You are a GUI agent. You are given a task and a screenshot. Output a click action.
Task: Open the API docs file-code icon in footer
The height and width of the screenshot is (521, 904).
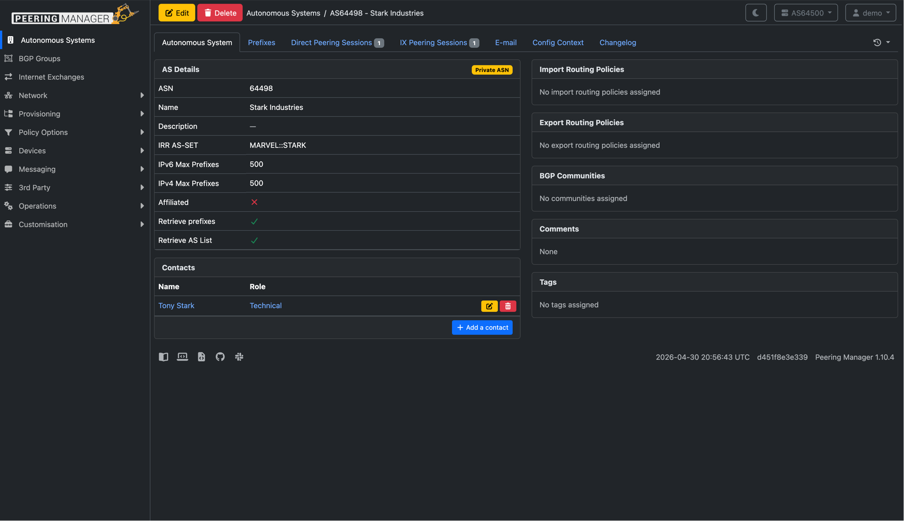202,357
